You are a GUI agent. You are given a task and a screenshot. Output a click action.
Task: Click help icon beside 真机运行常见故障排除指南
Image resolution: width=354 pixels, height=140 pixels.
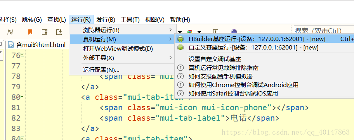pyautogui.click(x=180, y=68)
